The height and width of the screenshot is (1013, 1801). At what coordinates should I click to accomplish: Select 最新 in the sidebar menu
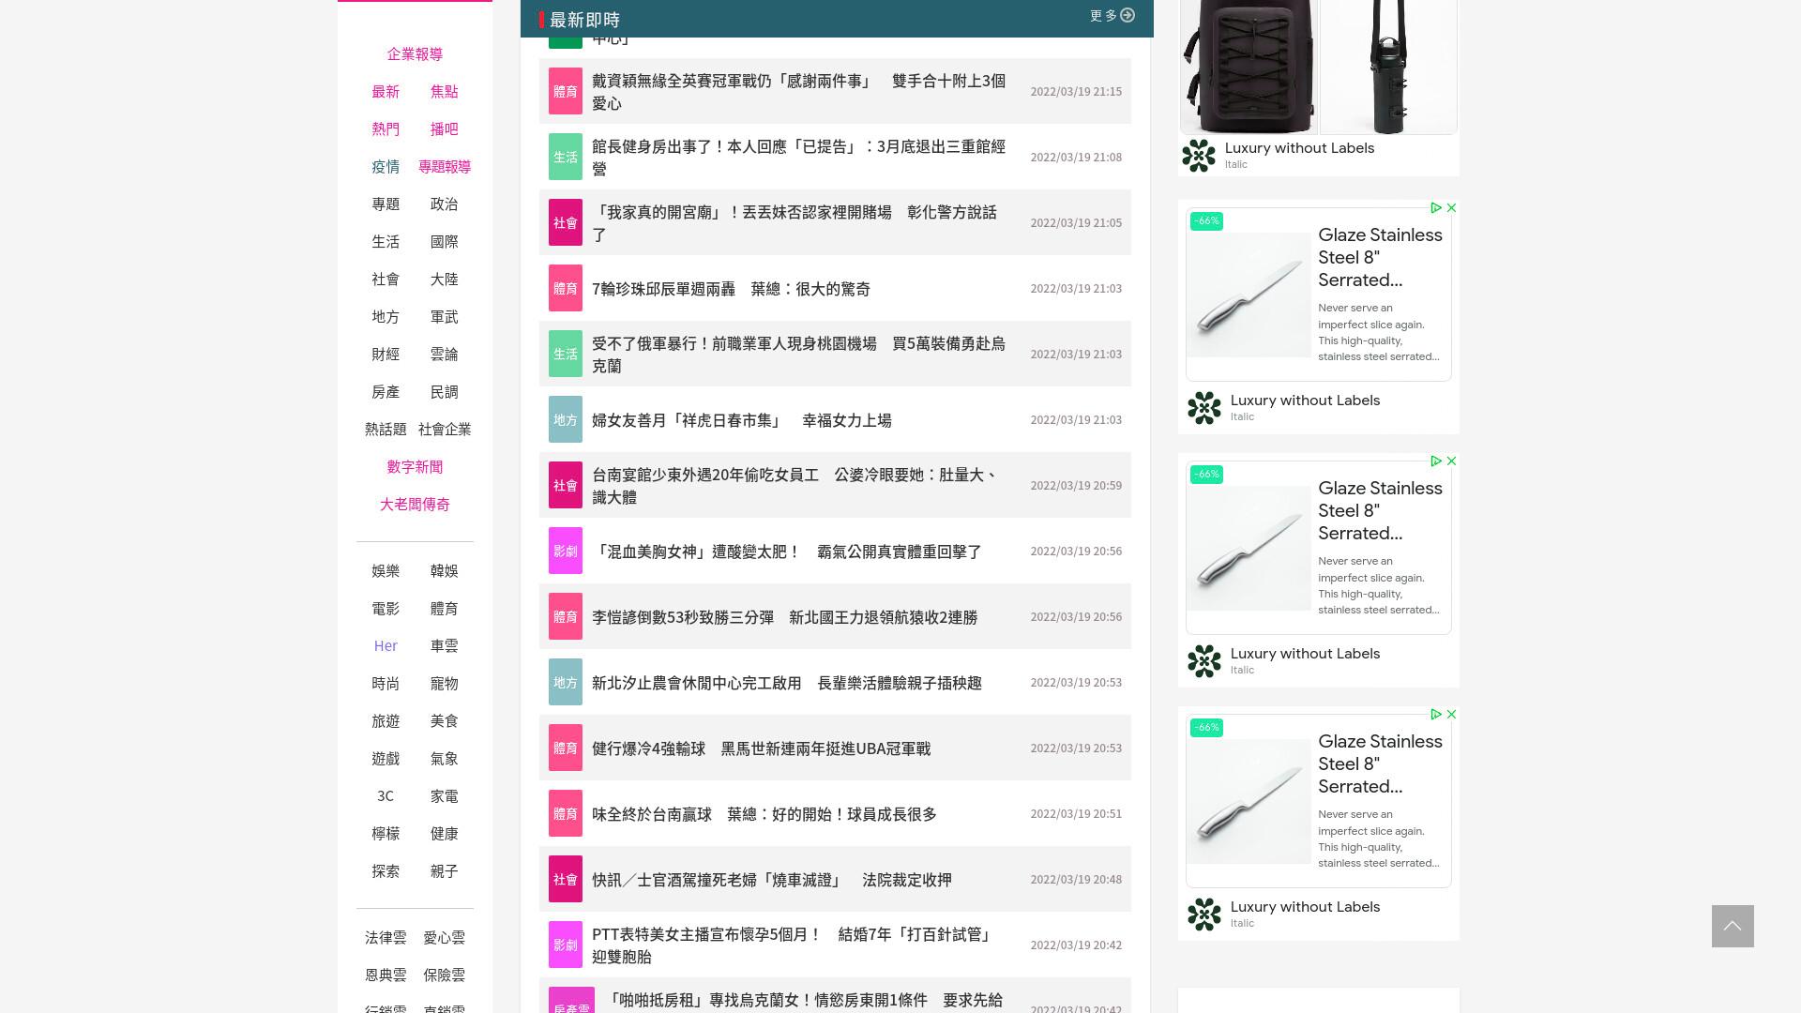tap(386, 92)
